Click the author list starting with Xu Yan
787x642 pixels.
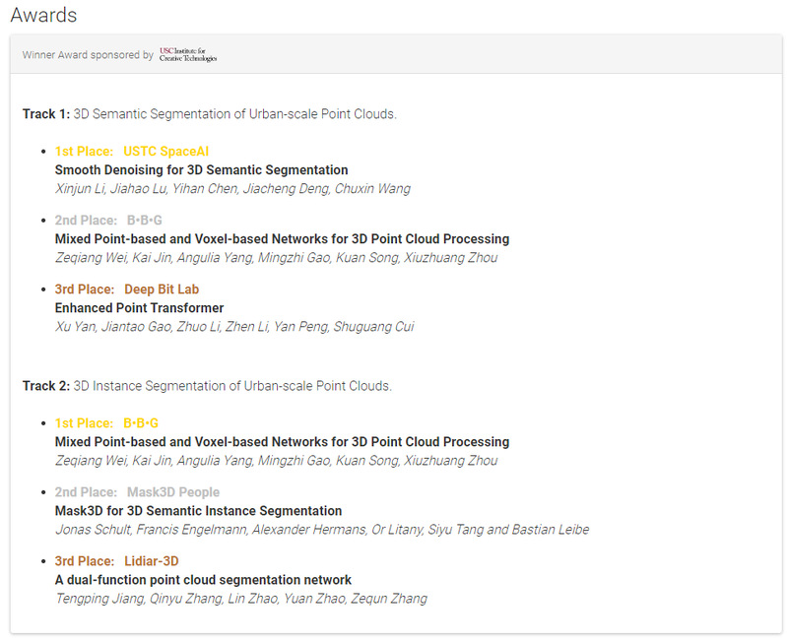click(x=234, y=327)
